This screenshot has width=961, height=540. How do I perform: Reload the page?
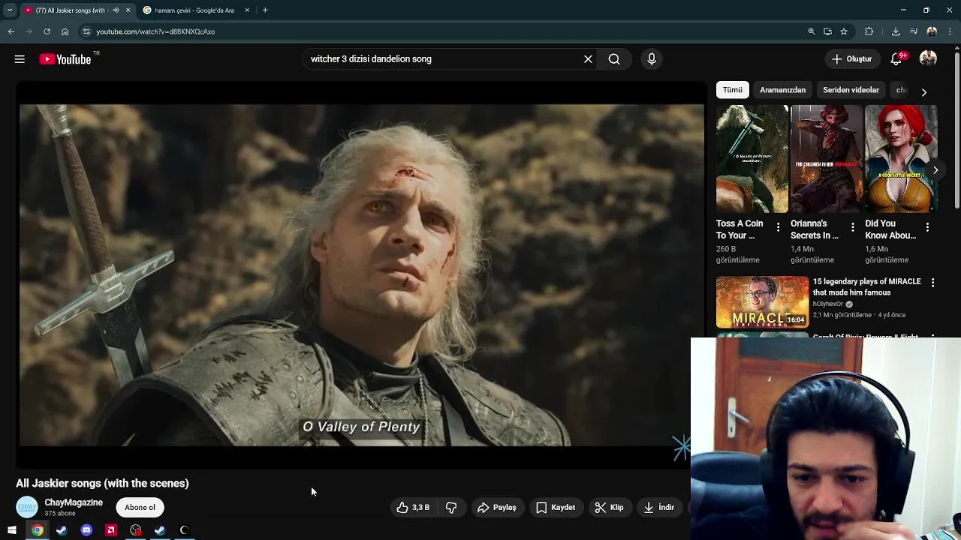[x=47, y=31]
